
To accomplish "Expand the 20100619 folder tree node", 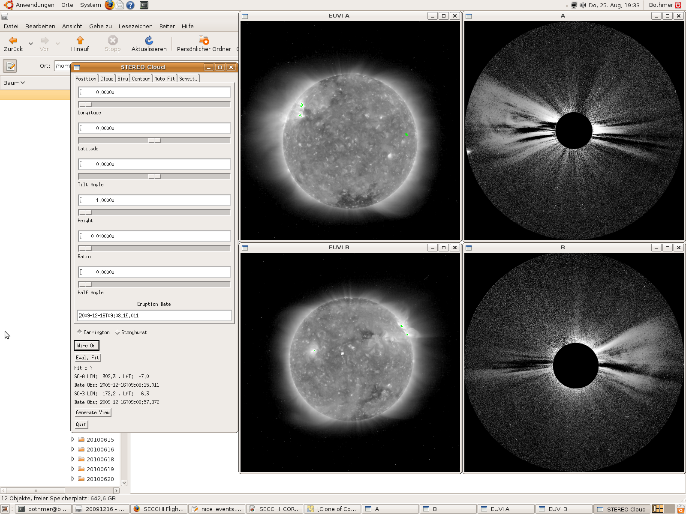I will [73, 469].
